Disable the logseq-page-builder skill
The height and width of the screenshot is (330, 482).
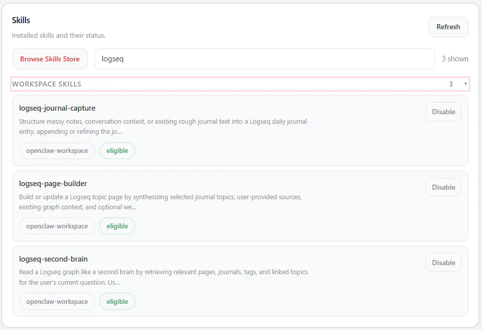coord(443,187)
